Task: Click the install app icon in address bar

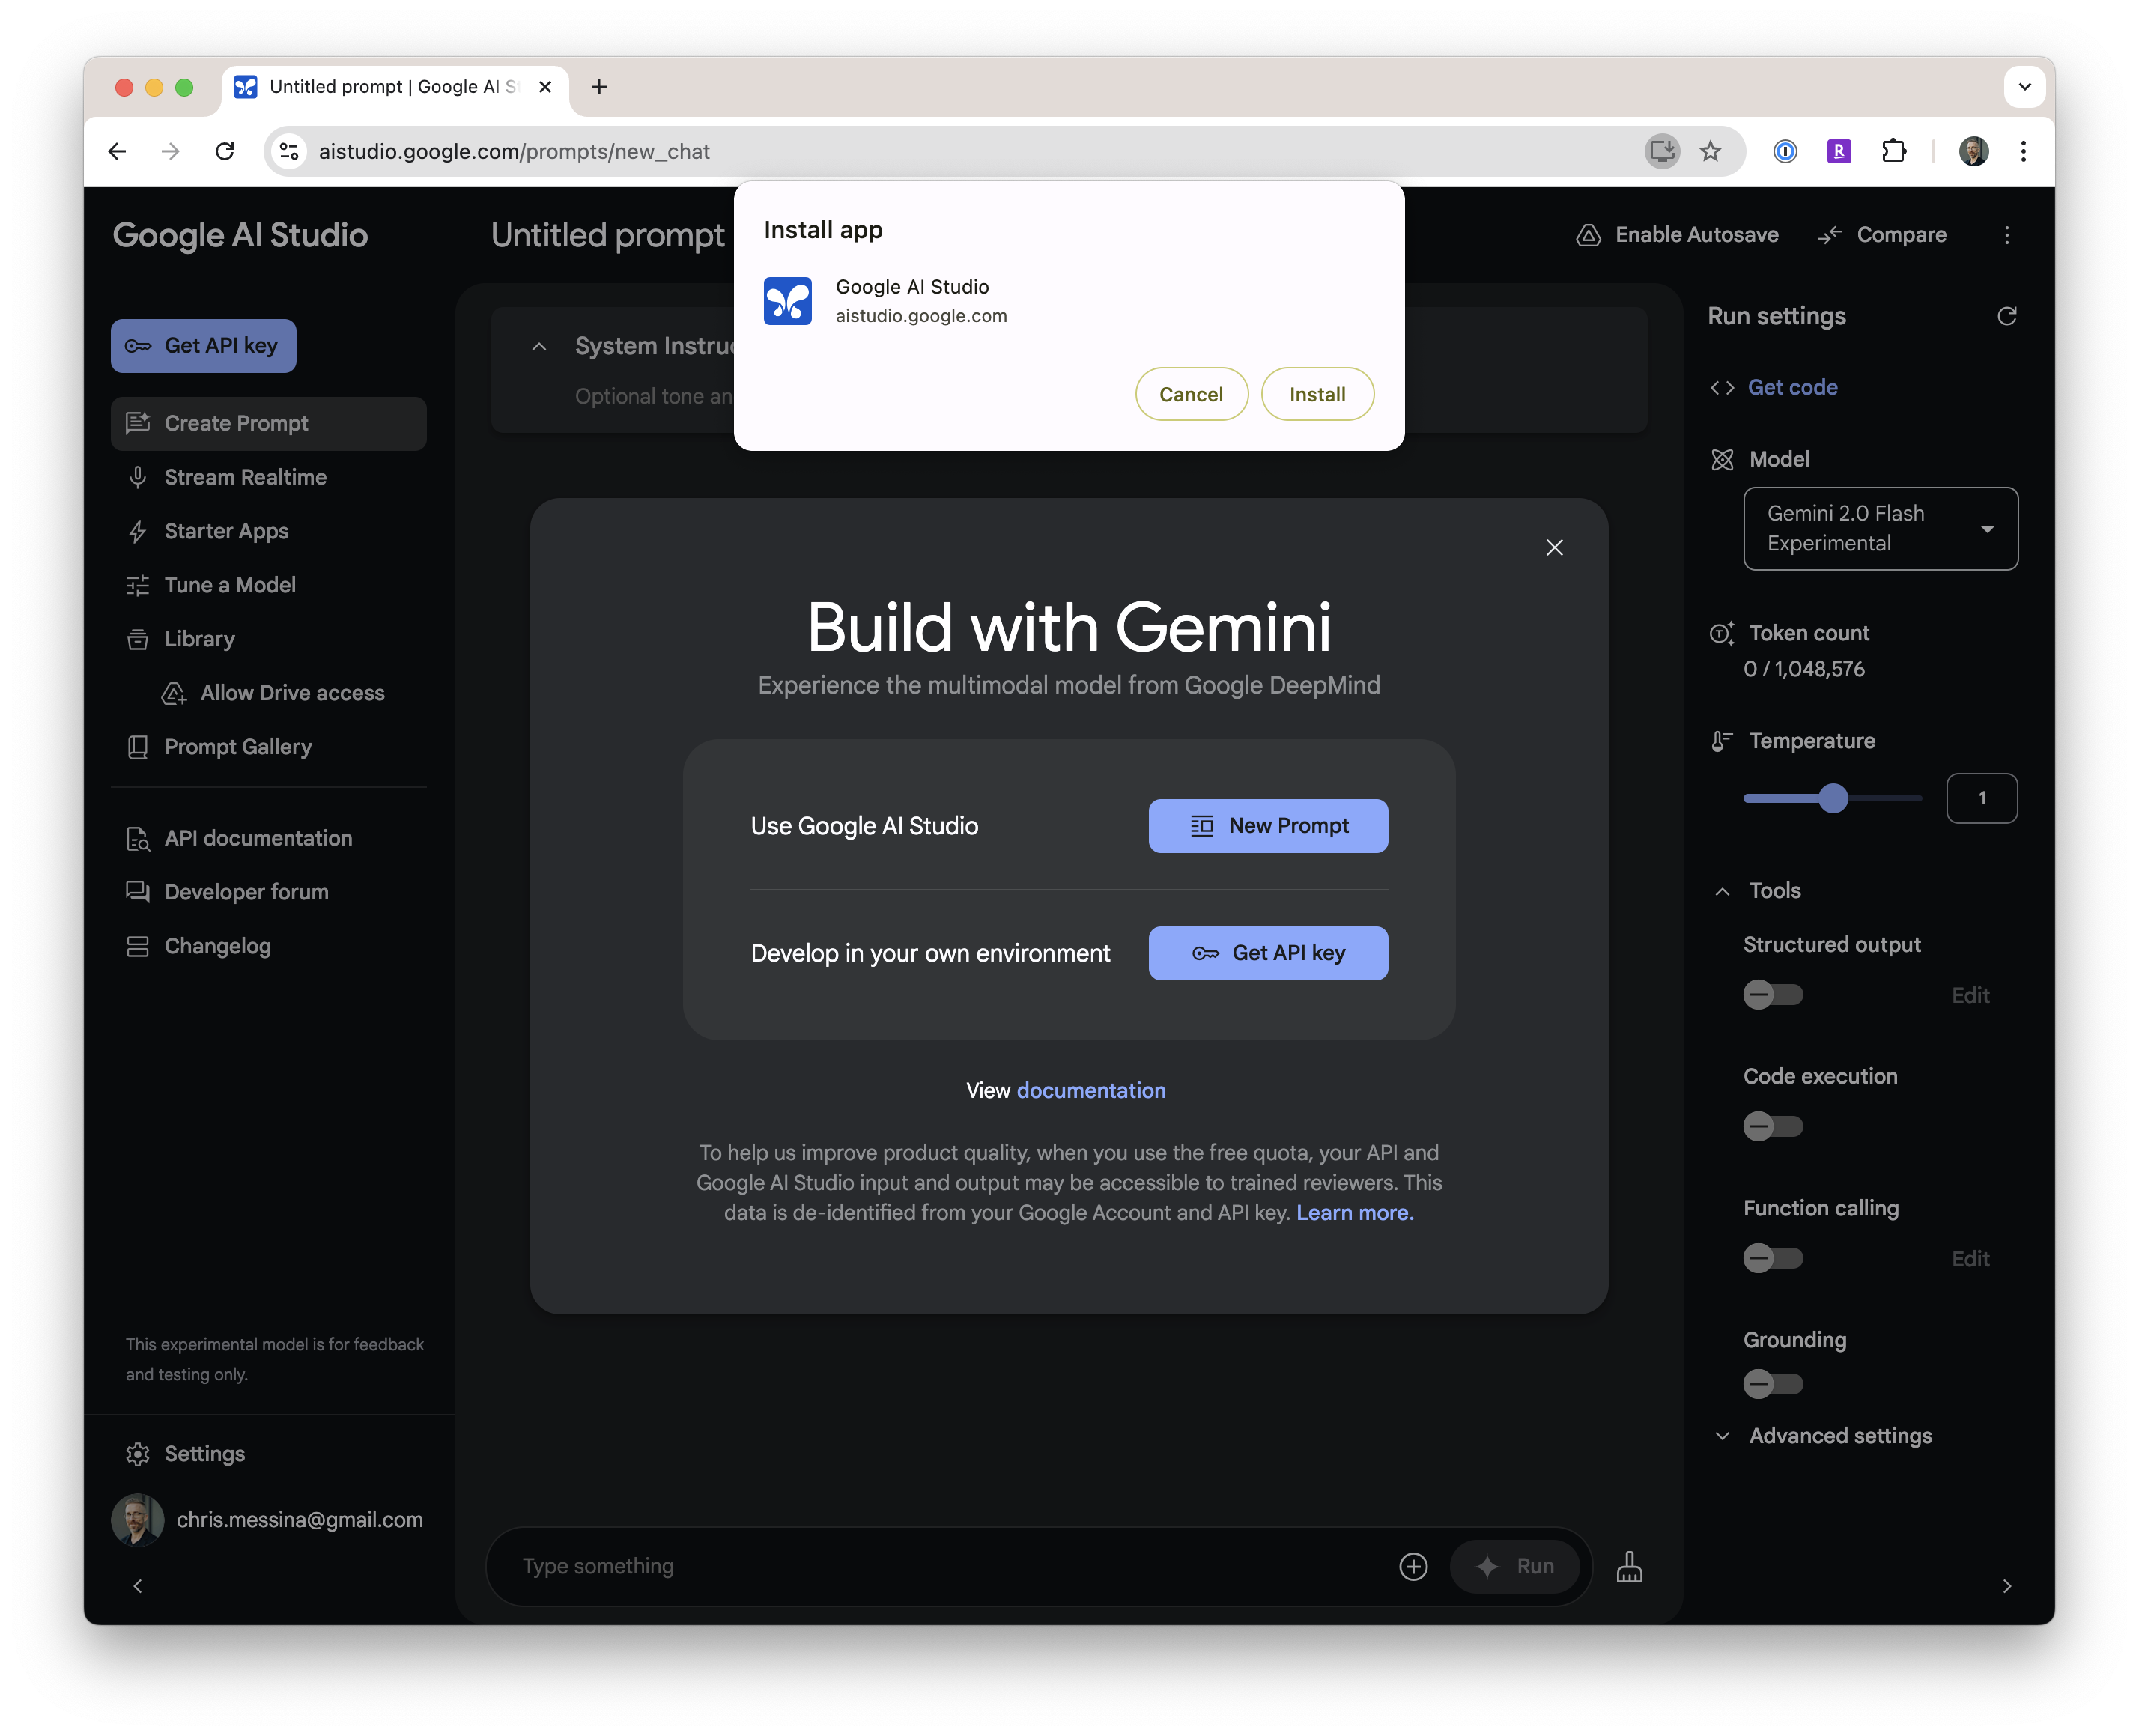Action: pyautogui.click(x=1662, y=151)
